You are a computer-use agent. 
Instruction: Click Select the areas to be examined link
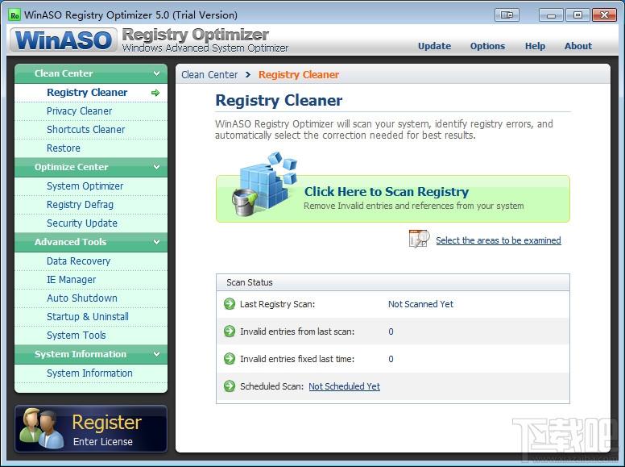(x=499, y=240)
